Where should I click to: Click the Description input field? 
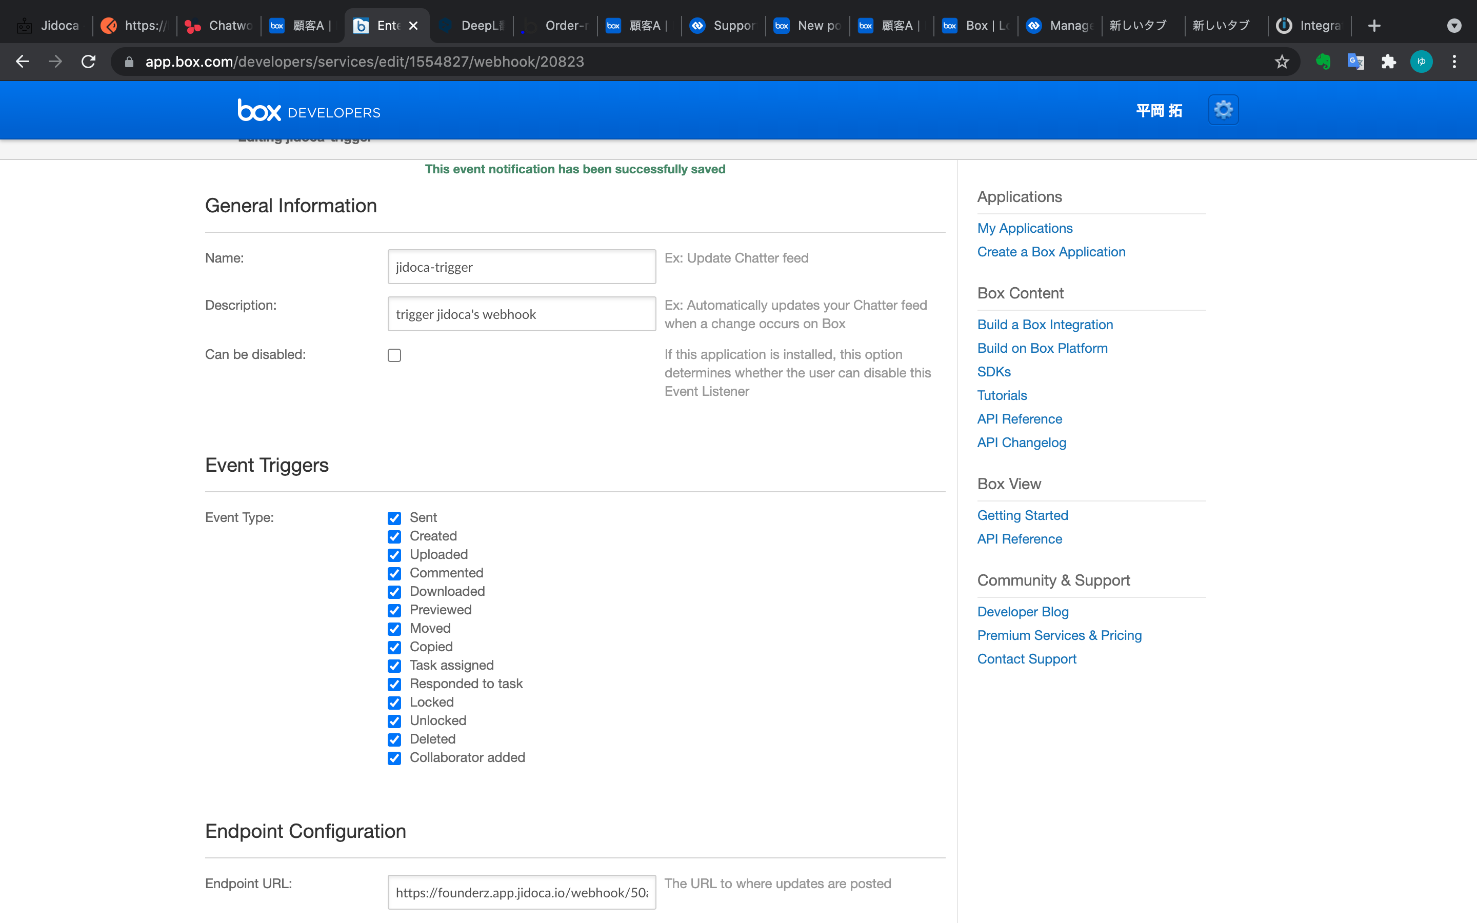[522, 314]
